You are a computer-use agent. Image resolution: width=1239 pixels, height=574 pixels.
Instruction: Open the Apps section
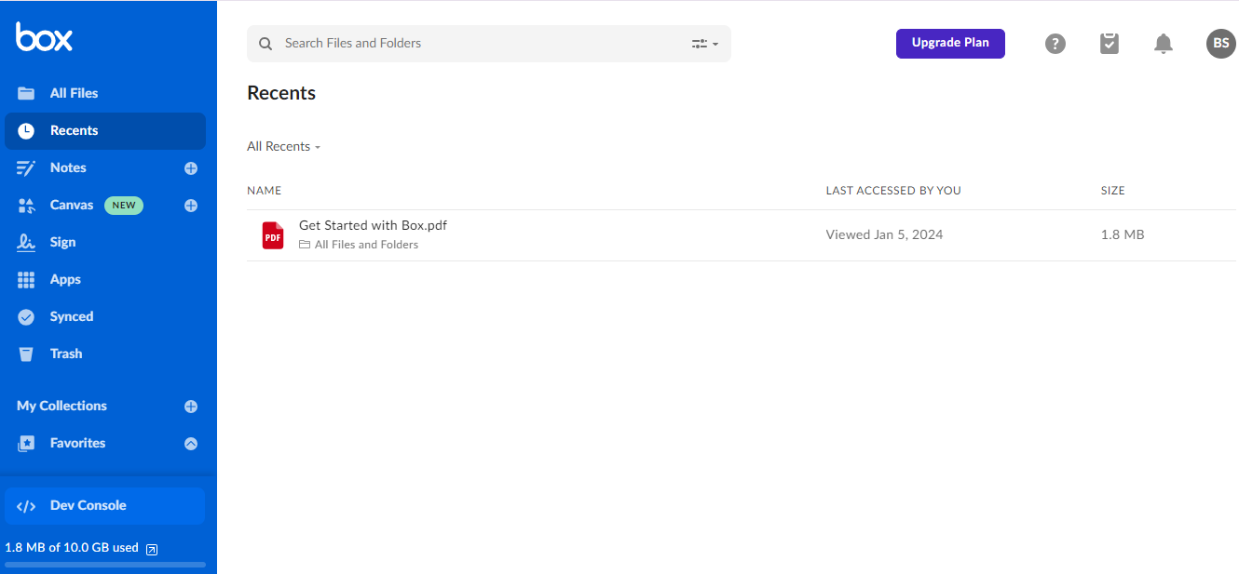[64, 279]
